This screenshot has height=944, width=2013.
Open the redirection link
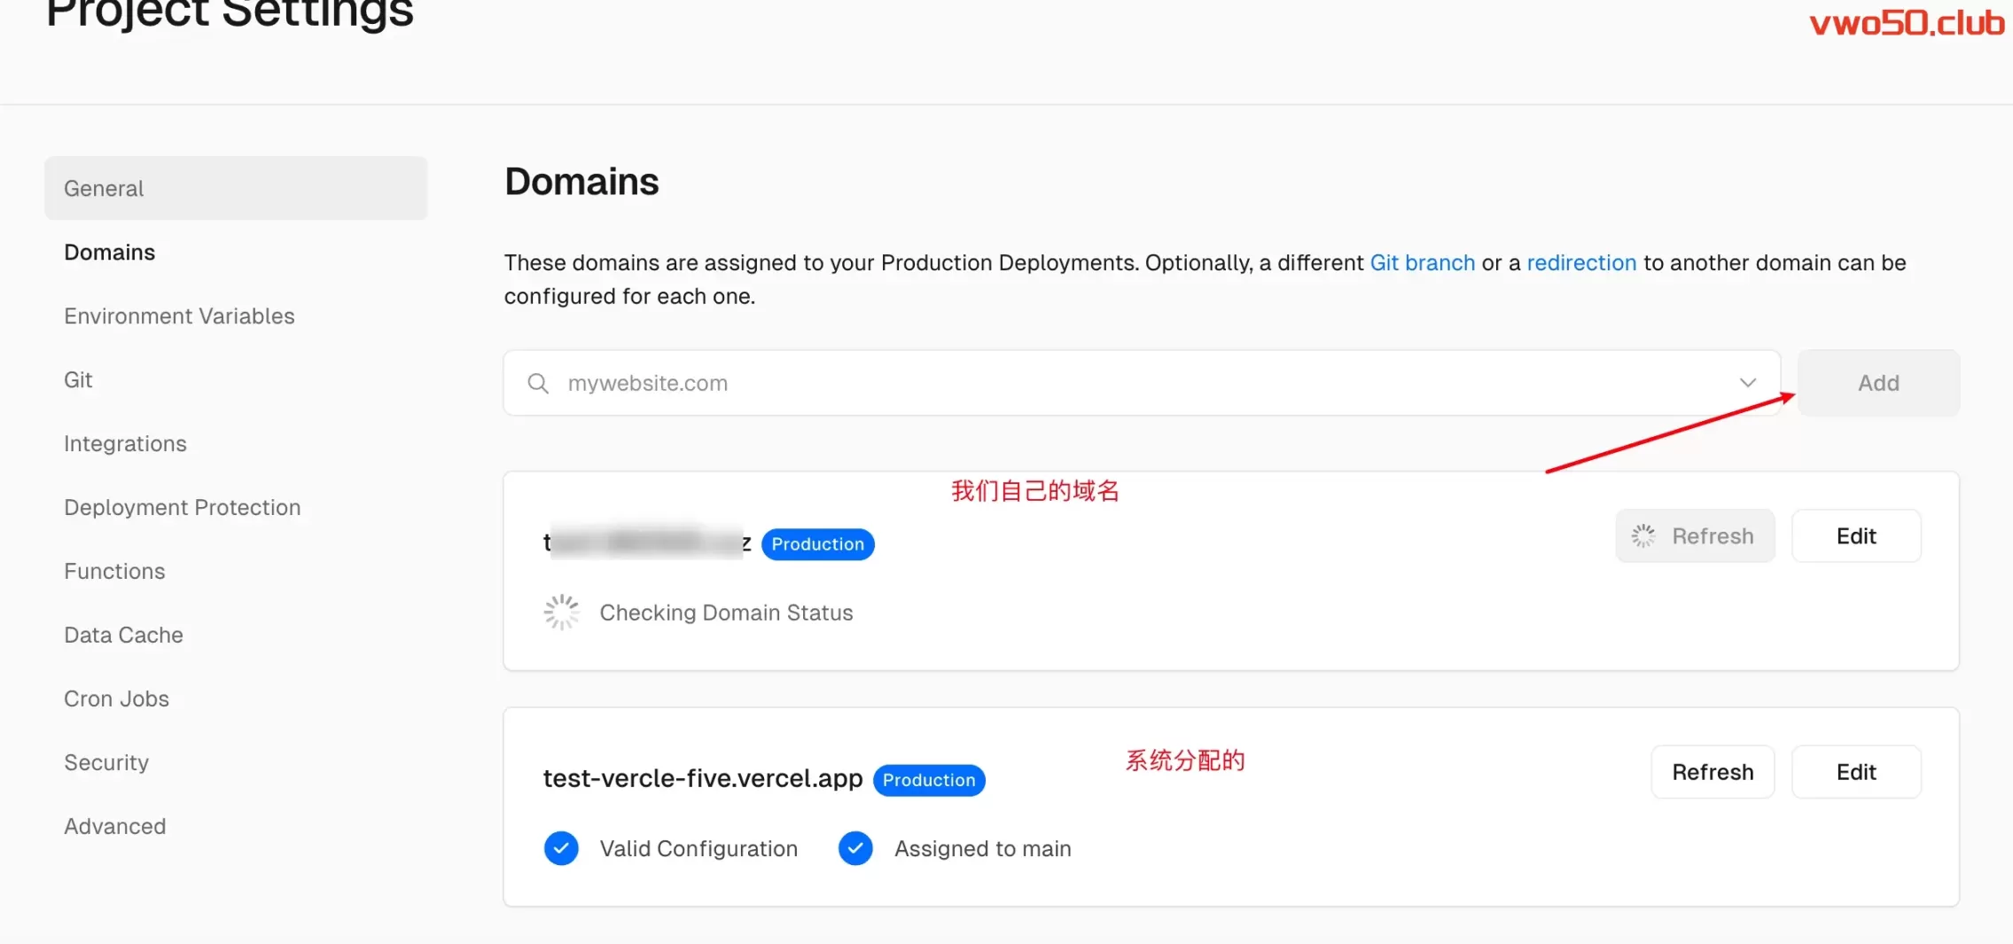(x=1580, y=263)
